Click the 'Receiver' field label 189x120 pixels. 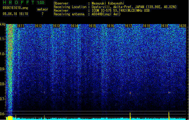(x=61, y=10)
